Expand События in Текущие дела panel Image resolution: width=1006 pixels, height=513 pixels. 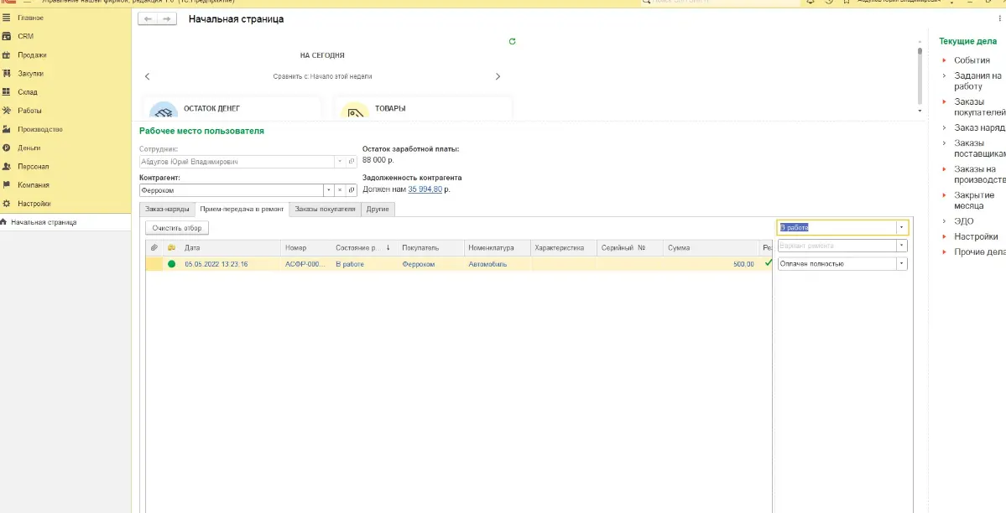click(944, 60)
